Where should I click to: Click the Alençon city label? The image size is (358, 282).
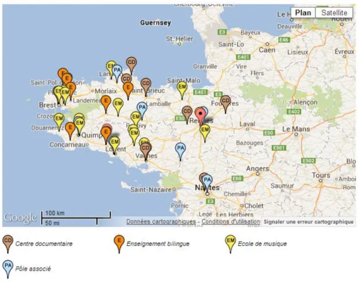305,103
